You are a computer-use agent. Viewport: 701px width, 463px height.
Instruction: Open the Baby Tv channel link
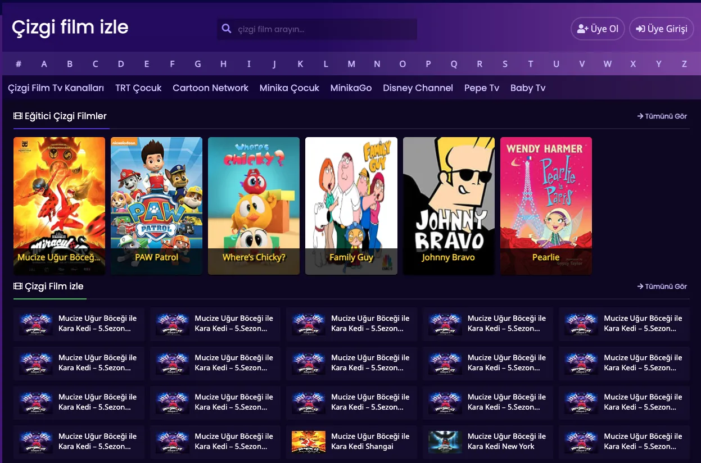528,88
